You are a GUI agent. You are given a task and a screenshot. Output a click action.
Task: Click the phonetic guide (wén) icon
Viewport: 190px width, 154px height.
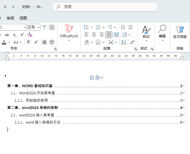pyautogui.click(x=44, y=27)
